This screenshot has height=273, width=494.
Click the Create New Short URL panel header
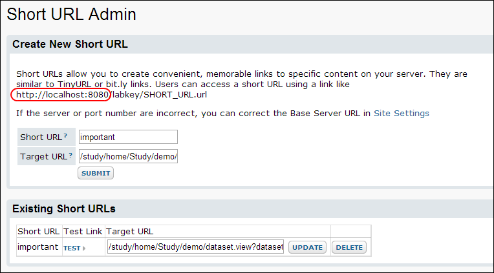[x=70, y=45]
